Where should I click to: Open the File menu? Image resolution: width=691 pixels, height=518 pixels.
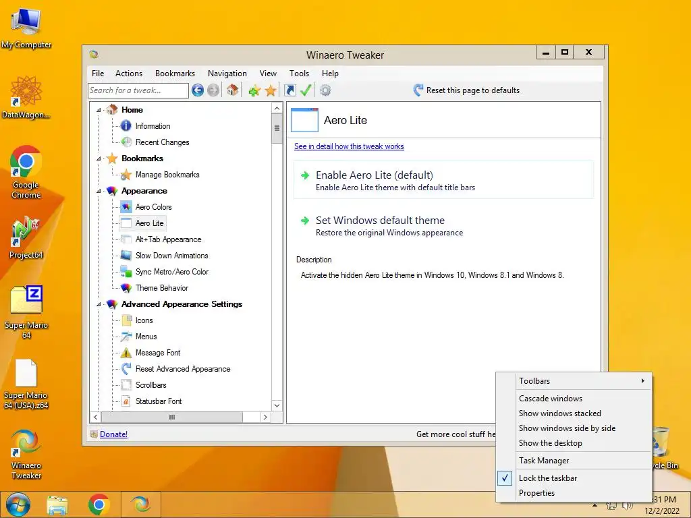98,74
